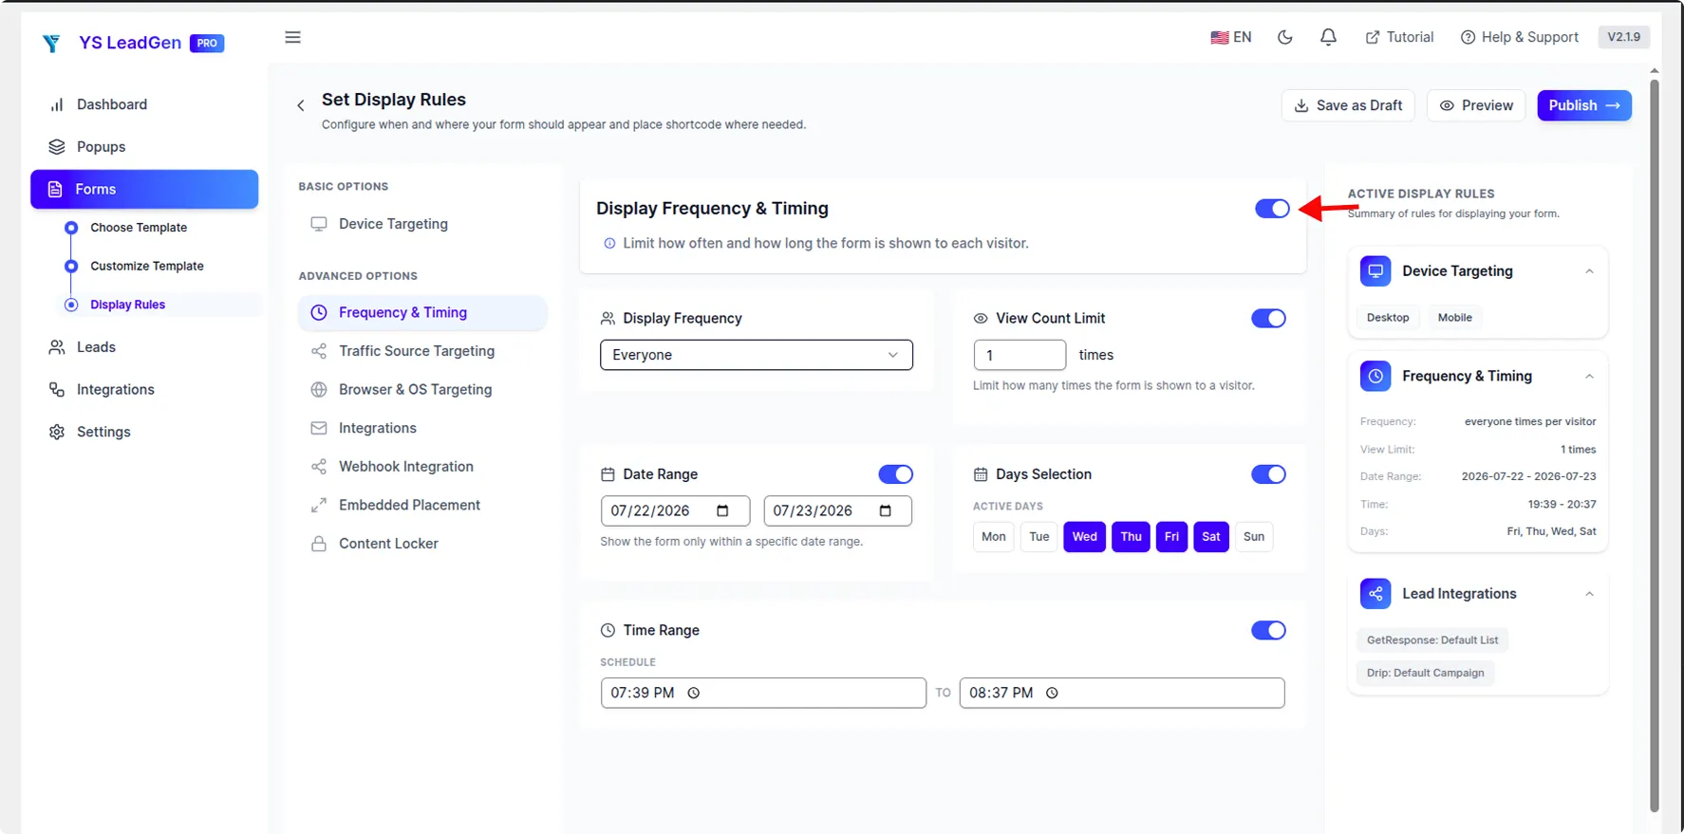Click Drip: Default Campaign tag
The image size is (1684, 834).
1426,674
